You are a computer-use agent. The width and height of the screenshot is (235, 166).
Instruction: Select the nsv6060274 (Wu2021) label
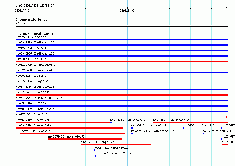tap(218, 131)
